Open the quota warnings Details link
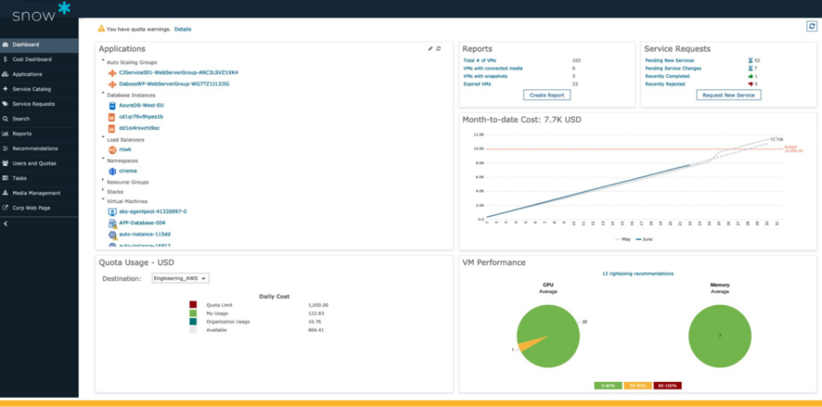 click(182, 29)
